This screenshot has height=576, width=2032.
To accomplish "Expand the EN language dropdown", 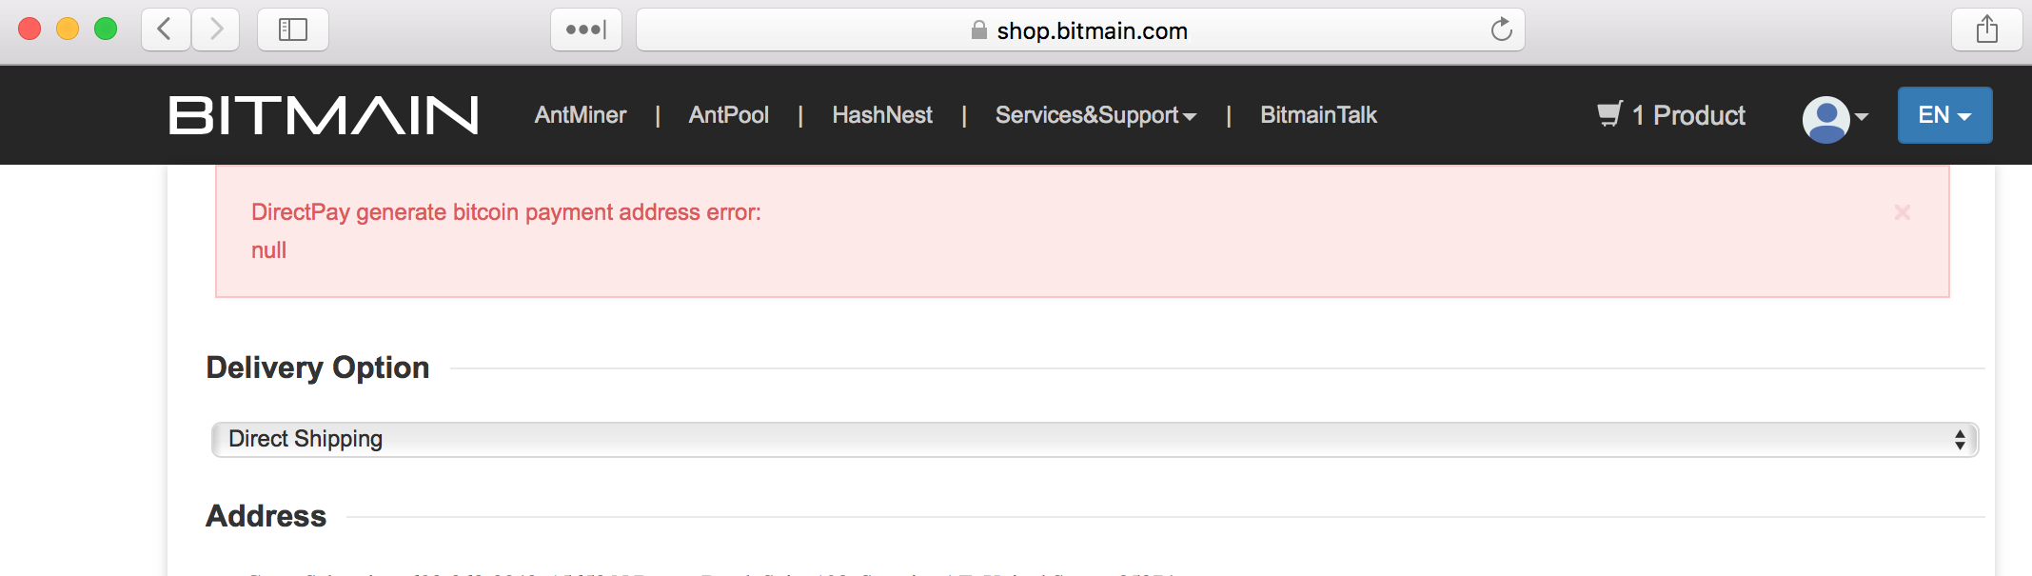I will (x=1944, y=115).
